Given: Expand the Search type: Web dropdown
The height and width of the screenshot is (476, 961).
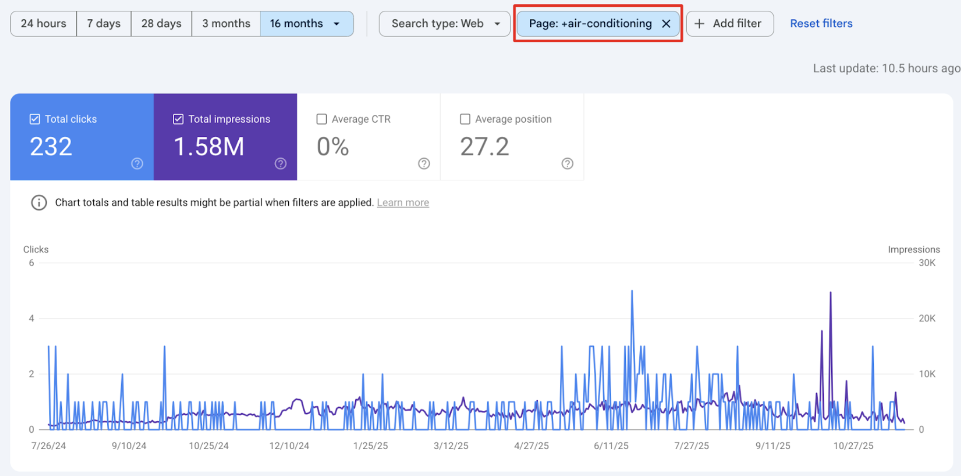Looking at the screenshot, I should (x=444, y=24).
